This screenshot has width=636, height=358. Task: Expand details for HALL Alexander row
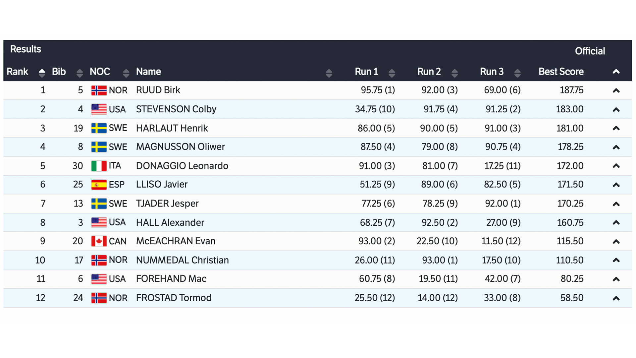(x=616, y=222)
